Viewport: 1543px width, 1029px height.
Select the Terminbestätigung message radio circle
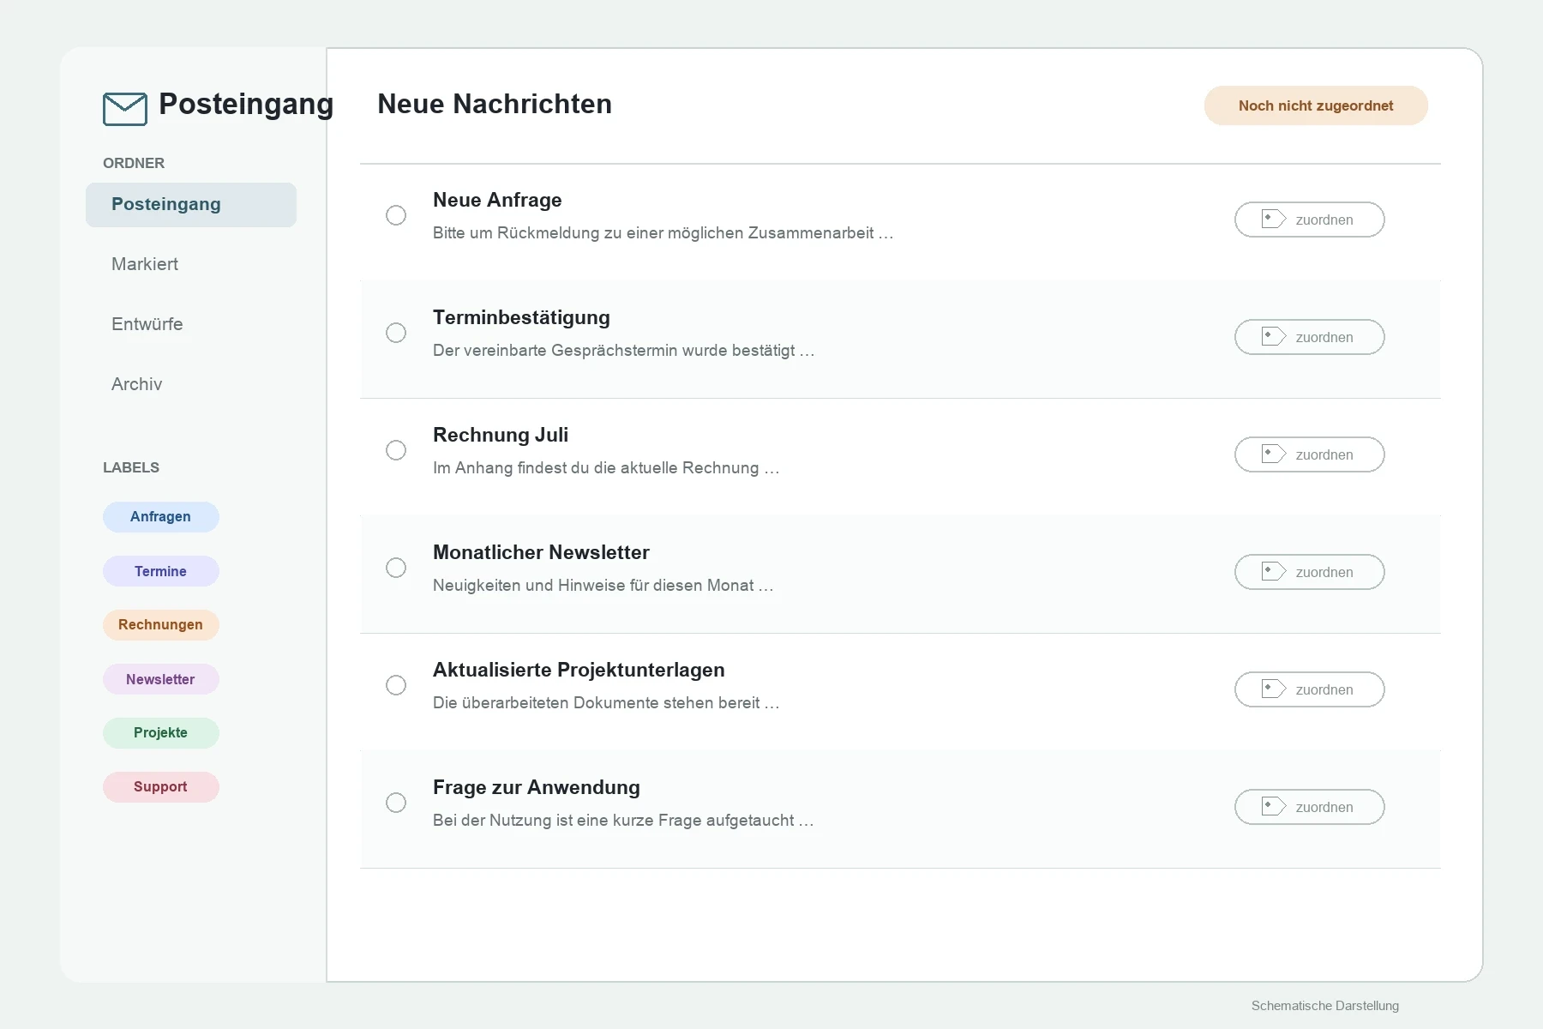(x=396, y=333)
